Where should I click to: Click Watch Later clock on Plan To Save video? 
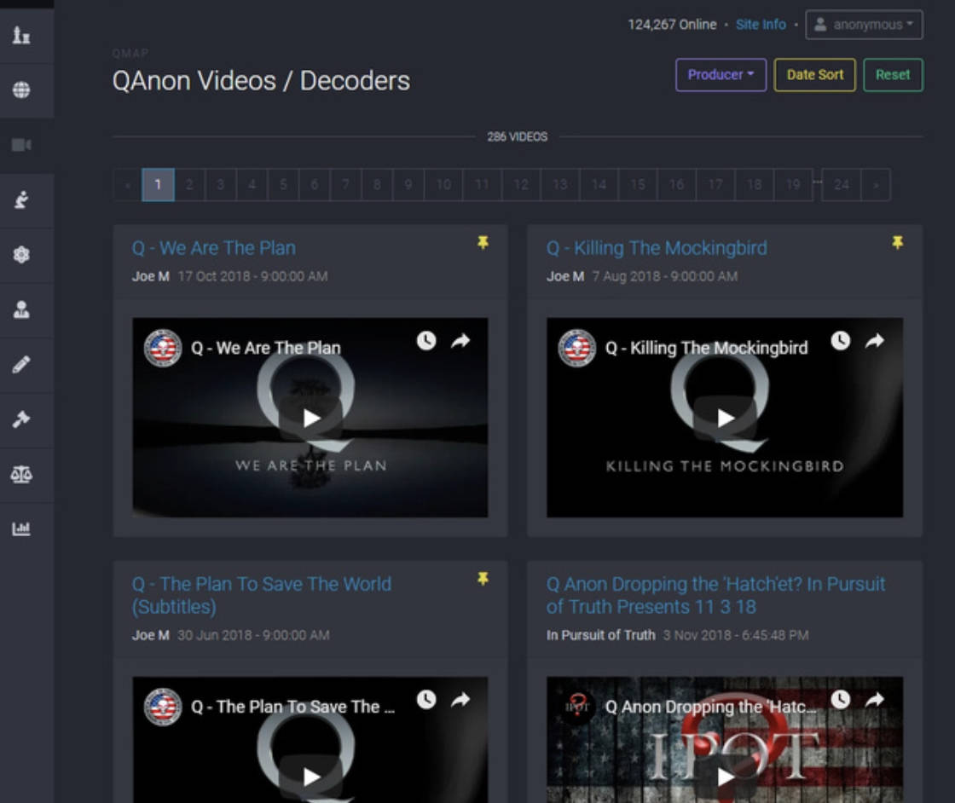pos(426,700)
